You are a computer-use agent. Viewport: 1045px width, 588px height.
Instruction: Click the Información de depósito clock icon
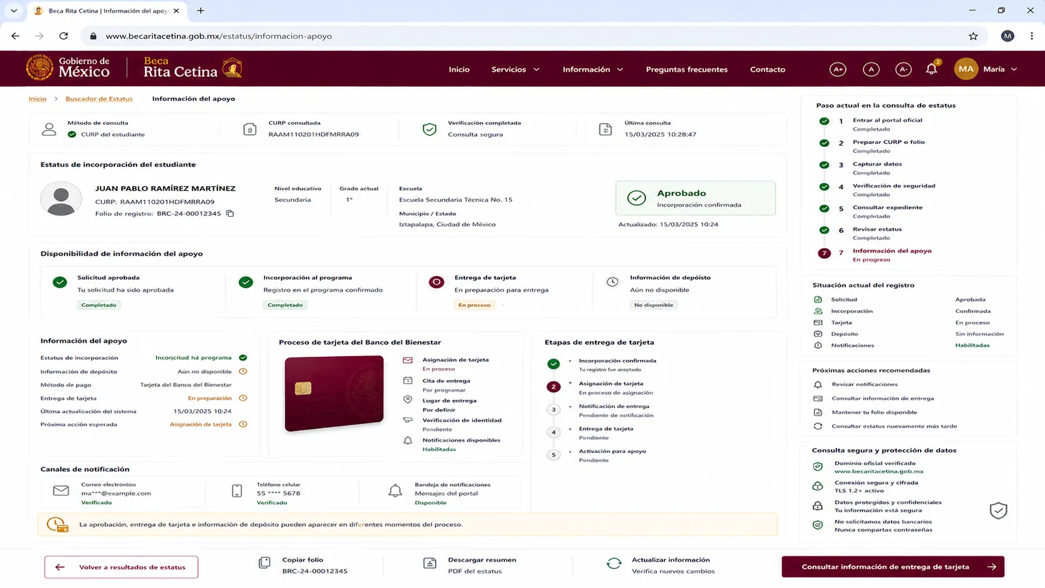612,282
